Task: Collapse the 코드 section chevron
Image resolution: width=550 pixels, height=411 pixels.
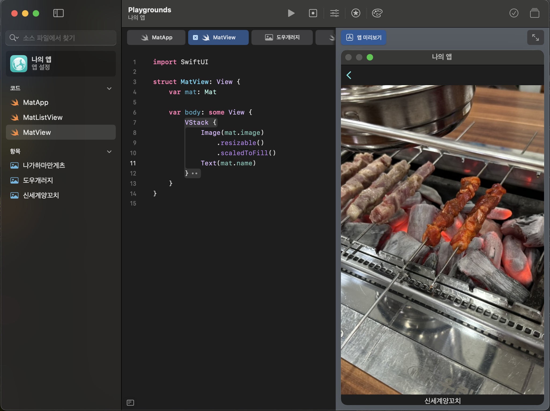Action: (x=109, y=89)
